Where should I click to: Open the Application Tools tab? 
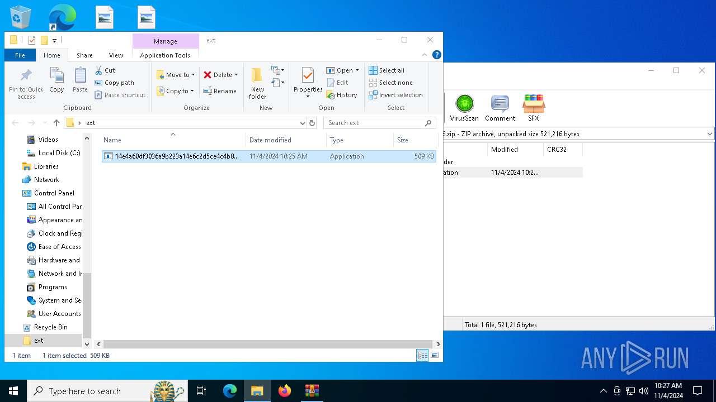[x=165, y=55]
